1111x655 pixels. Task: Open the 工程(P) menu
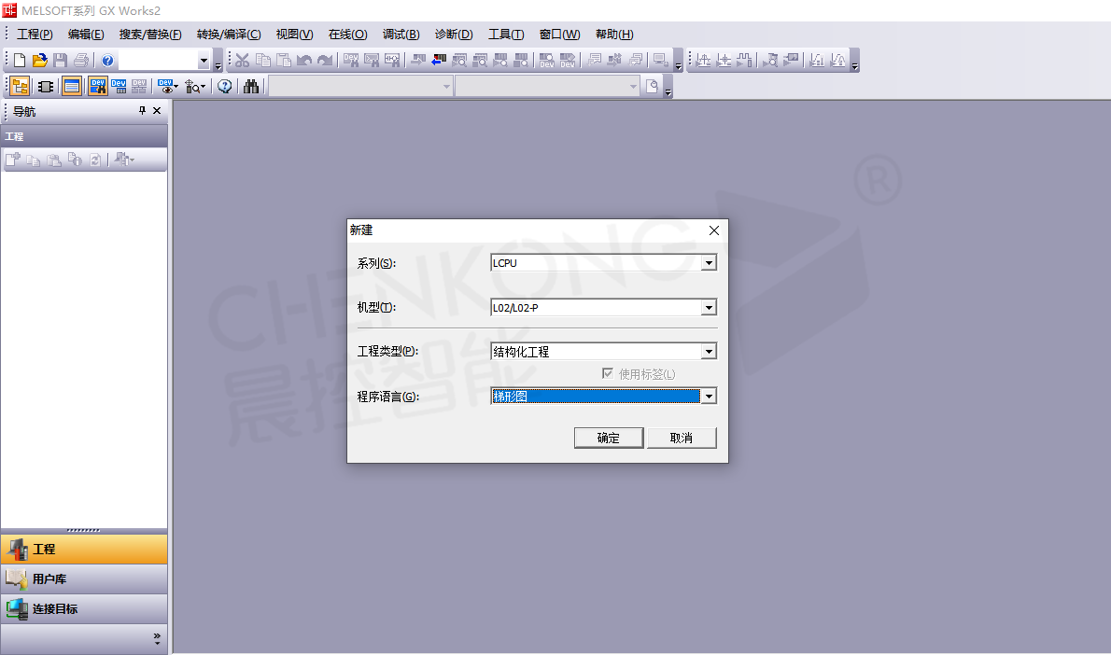coord(35,35)
